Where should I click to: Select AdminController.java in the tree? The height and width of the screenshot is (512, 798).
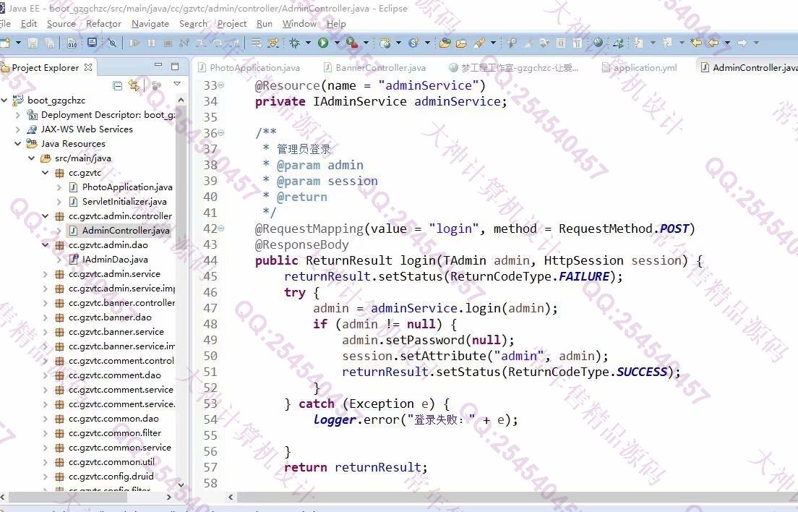(126, 231)
